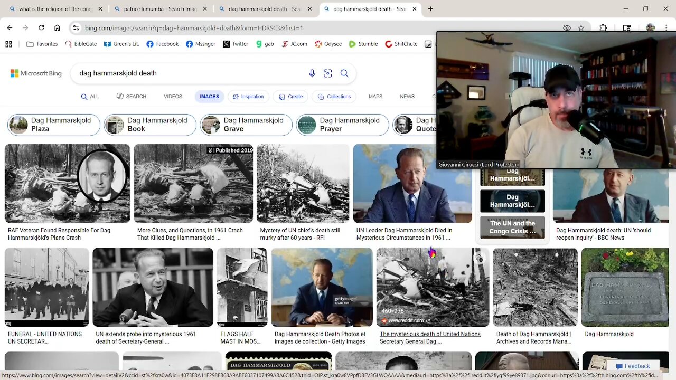Open a new browser tab

click(430, 9)
